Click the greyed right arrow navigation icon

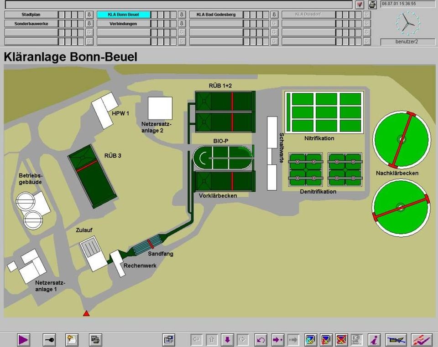pyautogui.click(x=242, y=340)
